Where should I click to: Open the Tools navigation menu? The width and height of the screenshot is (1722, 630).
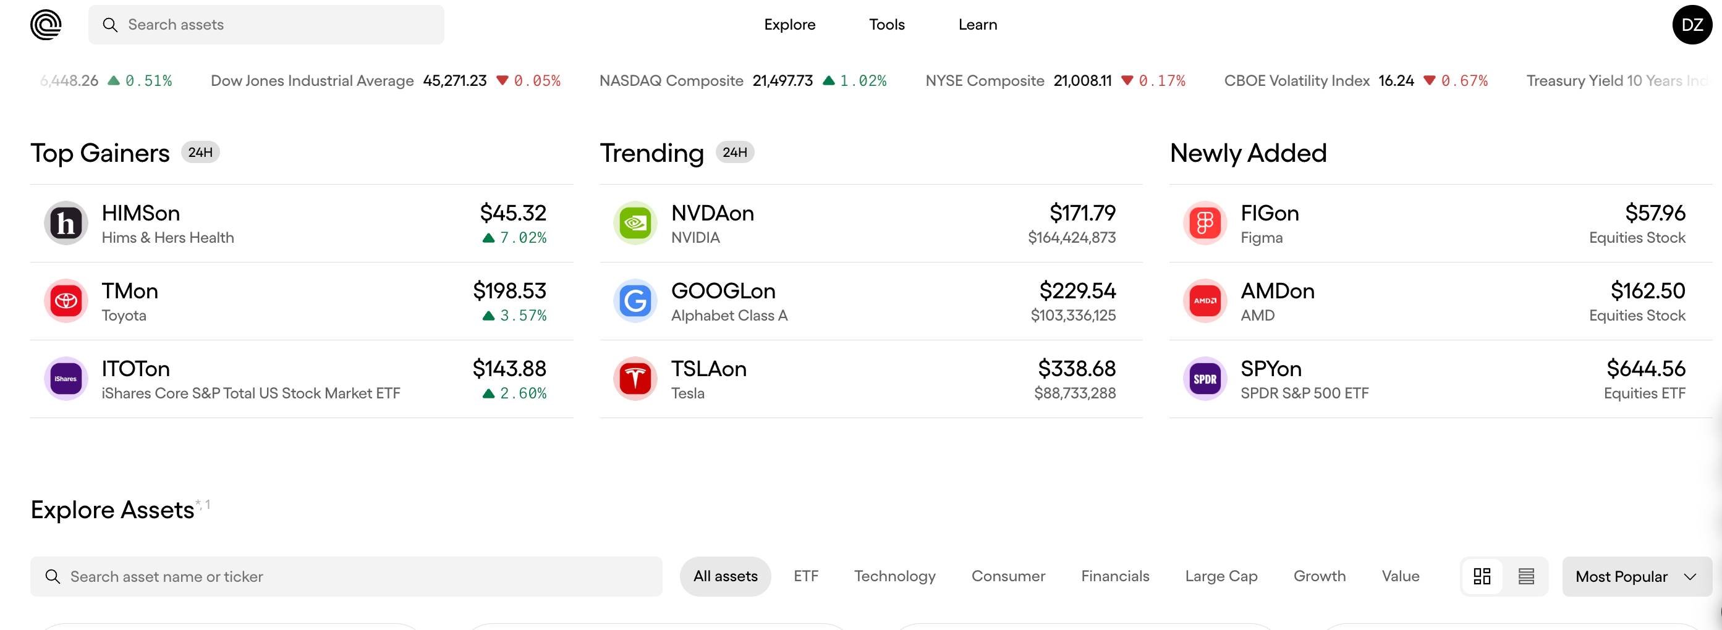coord(886,25)
